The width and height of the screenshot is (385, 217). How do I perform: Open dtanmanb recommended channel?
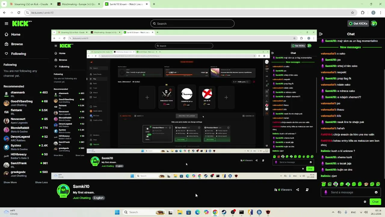[x=26, y=94]
